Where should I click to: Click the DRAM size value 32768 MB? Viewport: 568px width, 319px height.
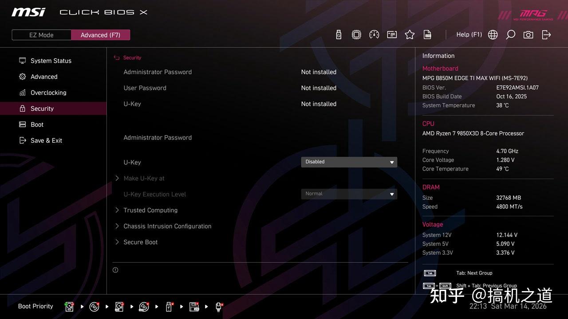point(509,198)
